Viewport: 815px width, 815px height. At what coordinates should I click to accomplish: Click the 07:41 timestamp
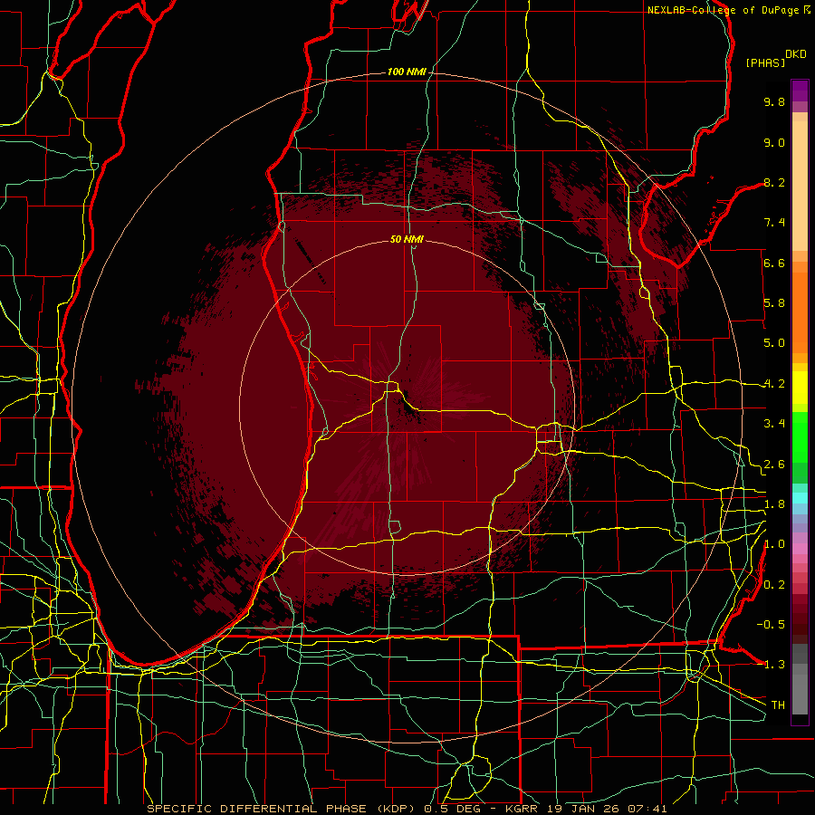pyautogui.click(x=649, y=809)
